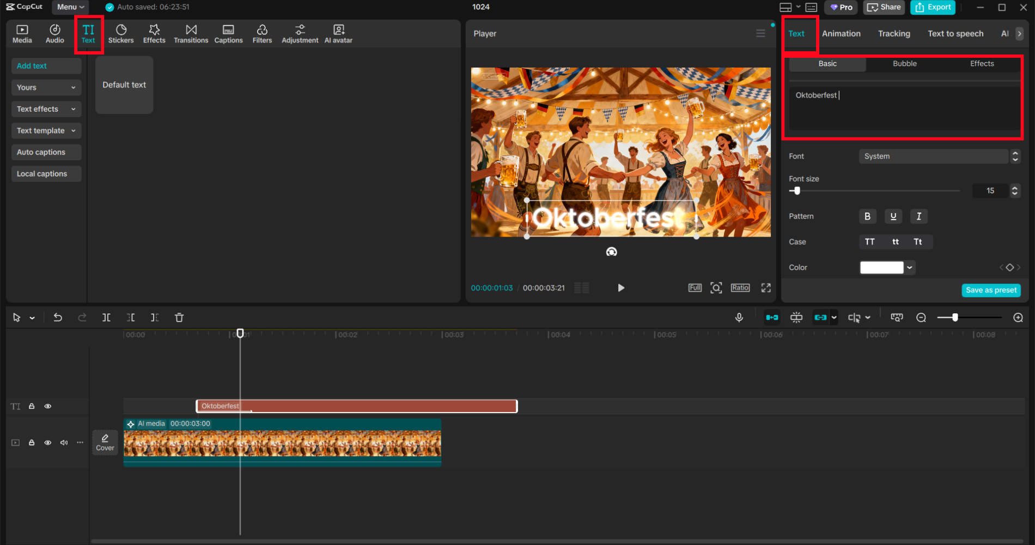Open the white text color swatch

(x=881, y=268)
